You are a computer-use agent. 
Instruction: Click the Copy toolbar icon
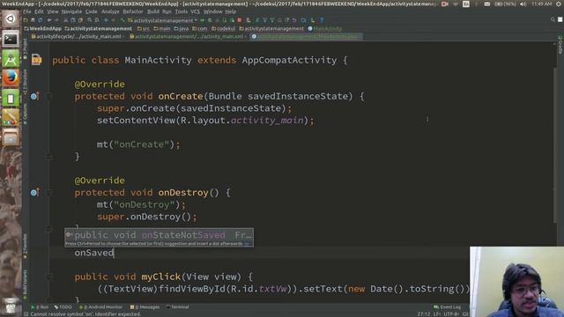pyautogui.click(x=73, y=20)
